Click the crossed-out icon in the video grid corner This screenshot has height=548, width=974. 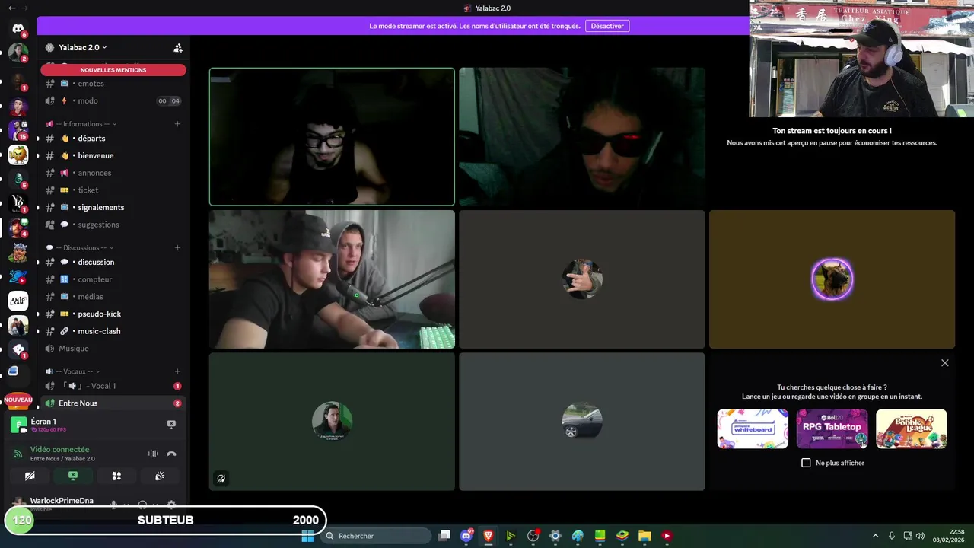click(221, 479)
